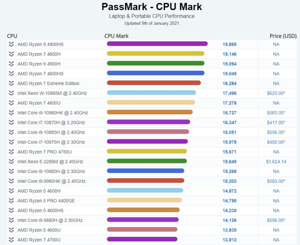Click the NA price for Ryzen 9 4900HS
This screenshot has width=300, height=245.
coord(276,44)
